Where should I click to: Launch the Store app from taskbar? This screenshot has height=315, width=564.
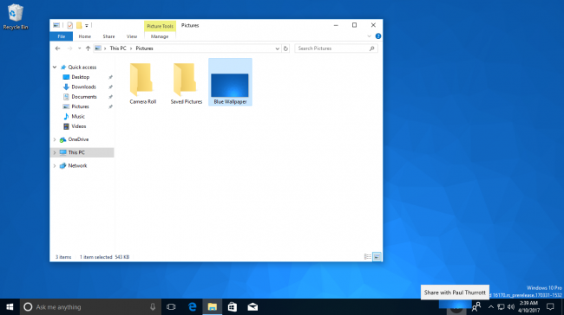coord(233,306)
